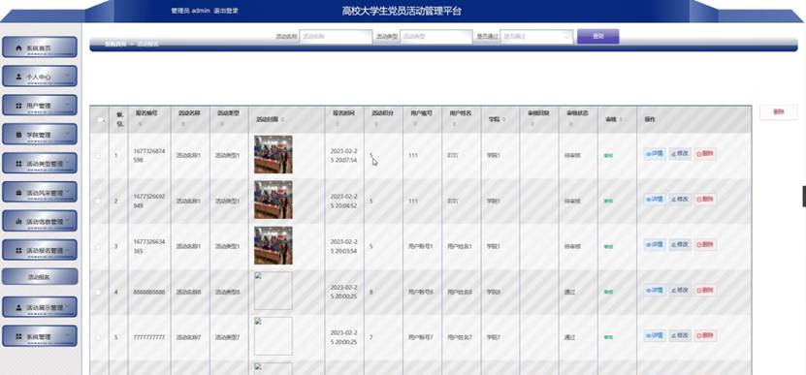Click red 删除 for row 4

click(x=705, y=291)
